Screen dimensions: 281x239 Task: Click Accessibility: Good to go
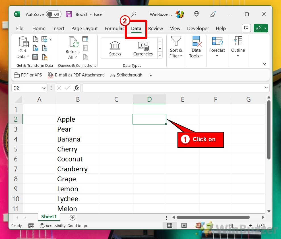click(x=63, y=226)
